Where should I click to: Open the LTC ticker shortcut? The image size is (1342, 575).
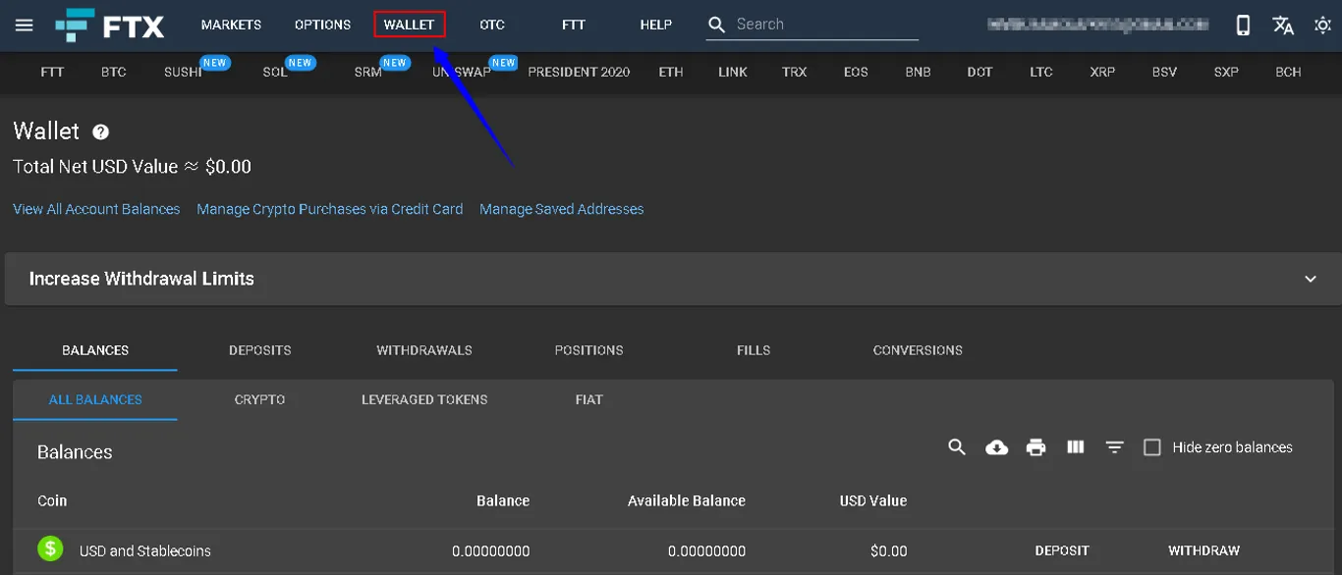(1041, 72)
